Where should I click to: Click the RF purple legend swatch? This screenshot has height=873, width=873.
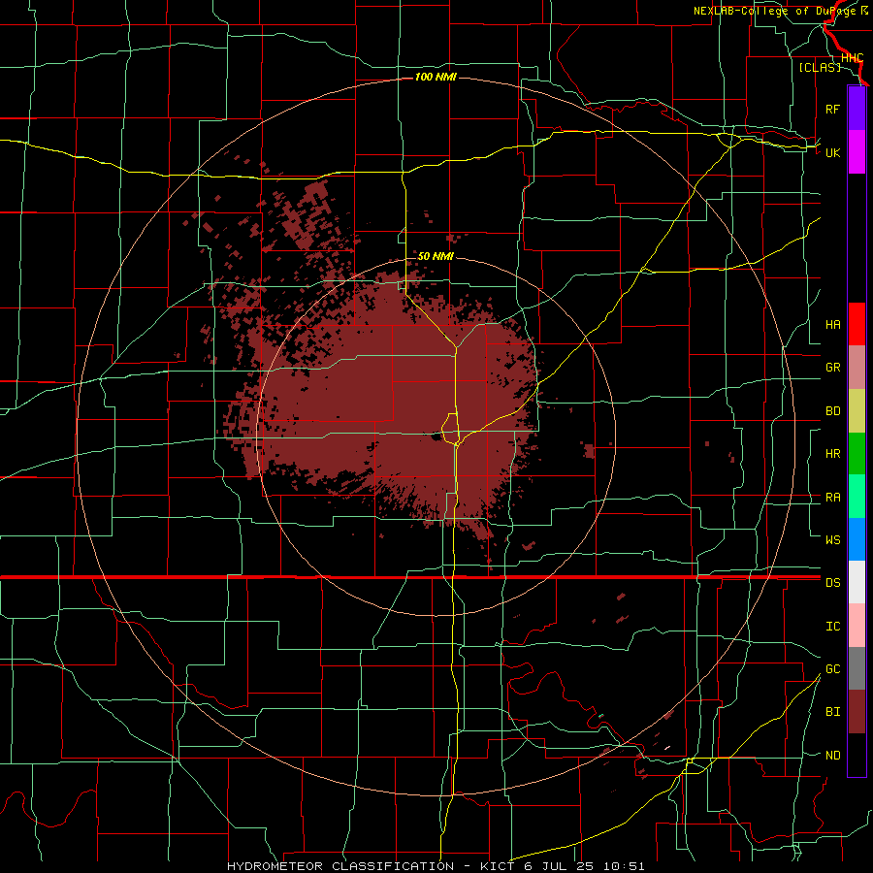(857, 109)
